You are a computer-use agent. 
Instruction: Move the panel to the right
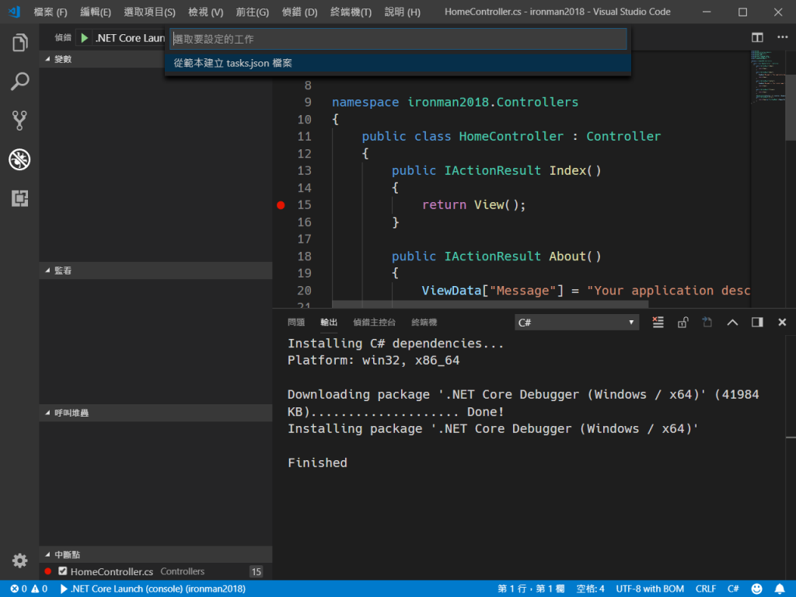pyautogui.click(x=757, y=323)
